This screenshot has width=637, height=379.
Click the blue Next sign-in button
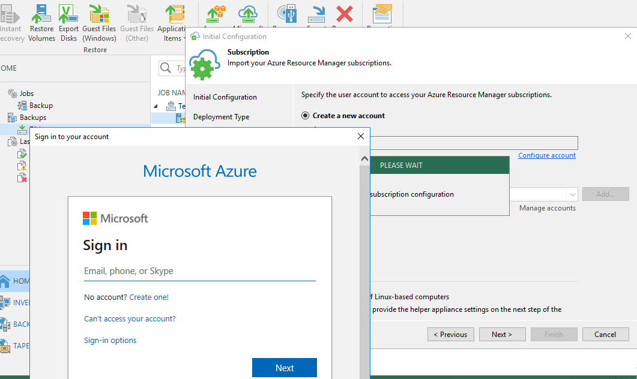(285, 368)
